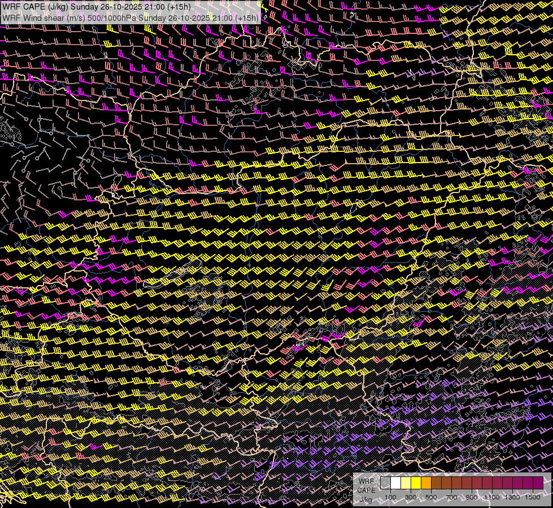This screenshot has height=508, width=553.
Task: Click the legend value 900
Action: [472, 497]
